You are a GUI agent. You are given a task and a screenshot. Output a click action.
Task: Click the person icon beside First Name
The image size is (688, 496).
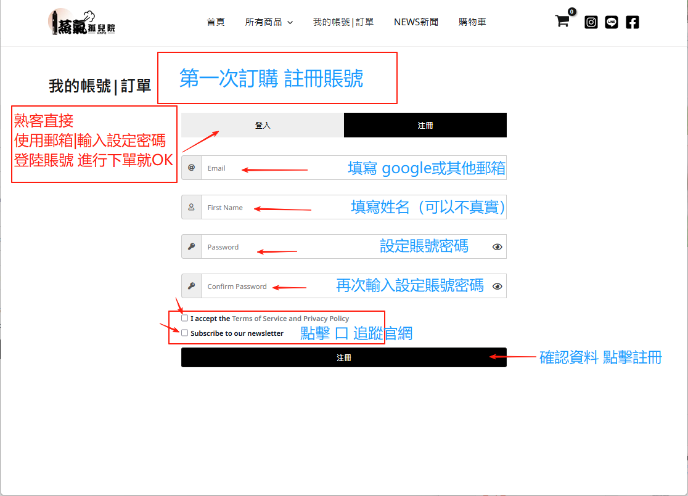tap(191, 207)
